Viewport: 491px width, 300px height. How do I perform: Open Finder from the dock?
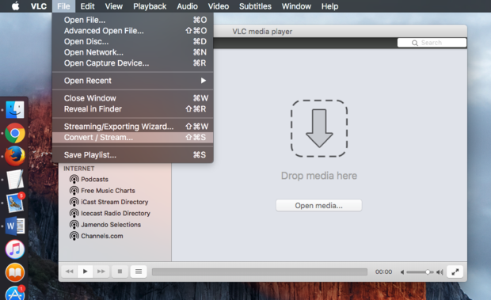tap(15, 110)
